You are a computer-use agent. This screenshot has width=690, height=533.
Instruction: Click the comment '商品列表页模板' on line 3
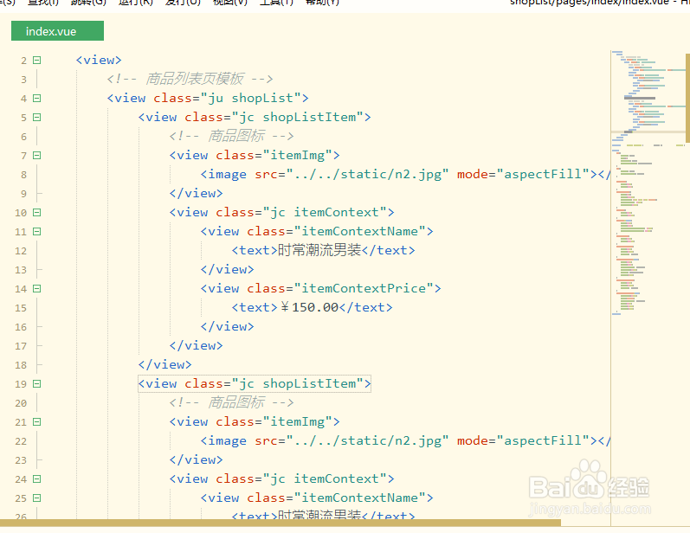click(x=194, y=79)
